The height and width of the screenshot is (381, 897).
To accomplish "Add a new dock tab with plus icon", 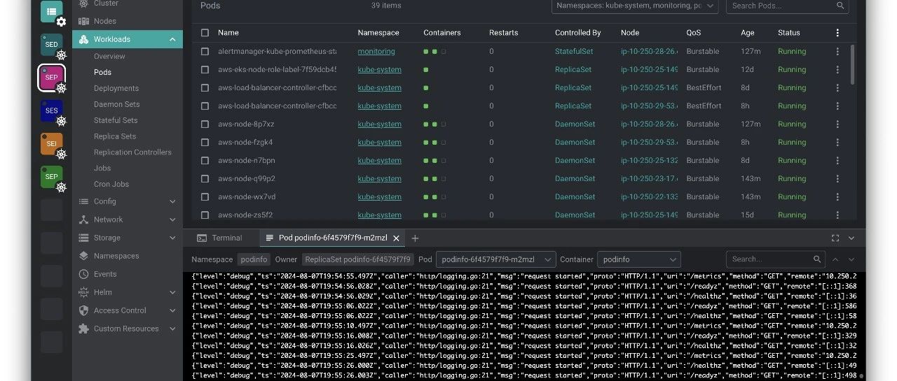I will tap(415, 238).
